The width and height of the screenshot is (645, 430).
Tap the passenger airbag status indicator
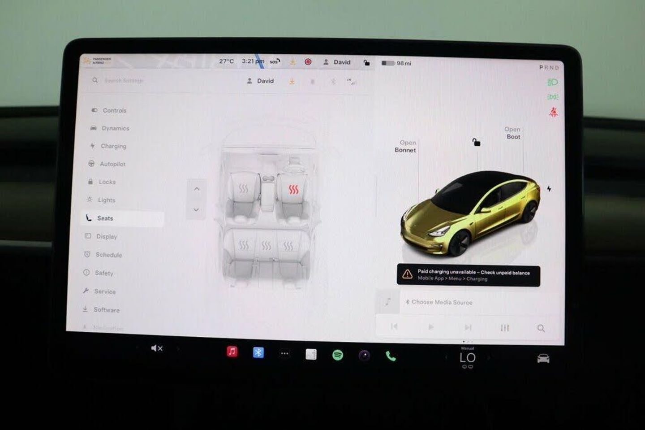(x=97, y=61)
